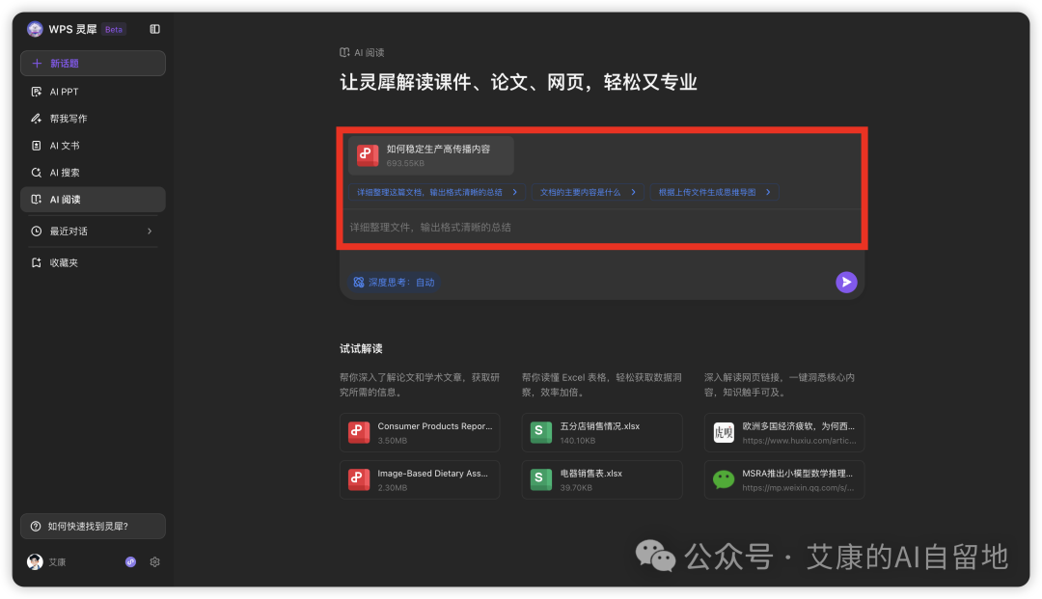
Task: Select AI PPT in the sidebar
Action: point(64,92)
